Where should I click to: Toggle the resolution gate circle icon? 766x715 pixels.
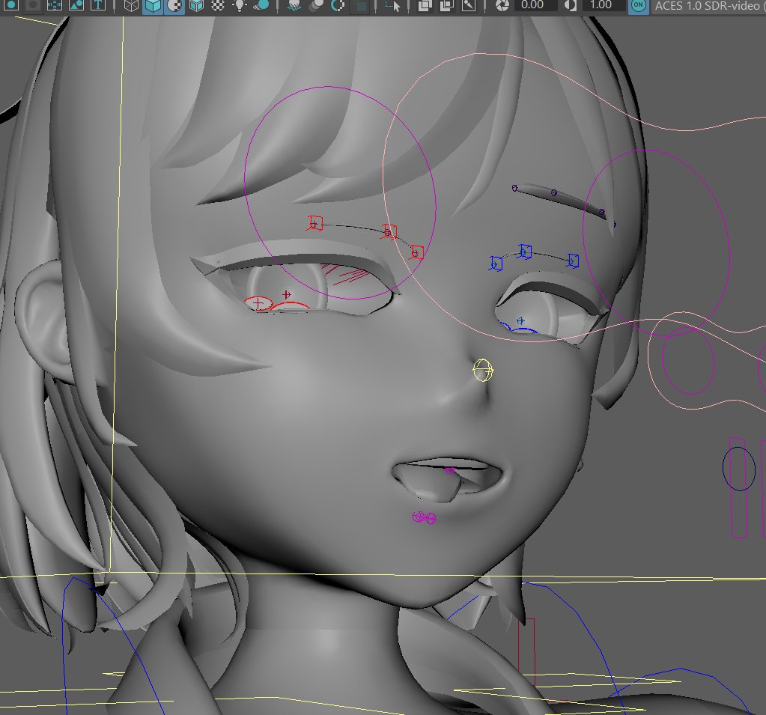click(x=11, y=5)
